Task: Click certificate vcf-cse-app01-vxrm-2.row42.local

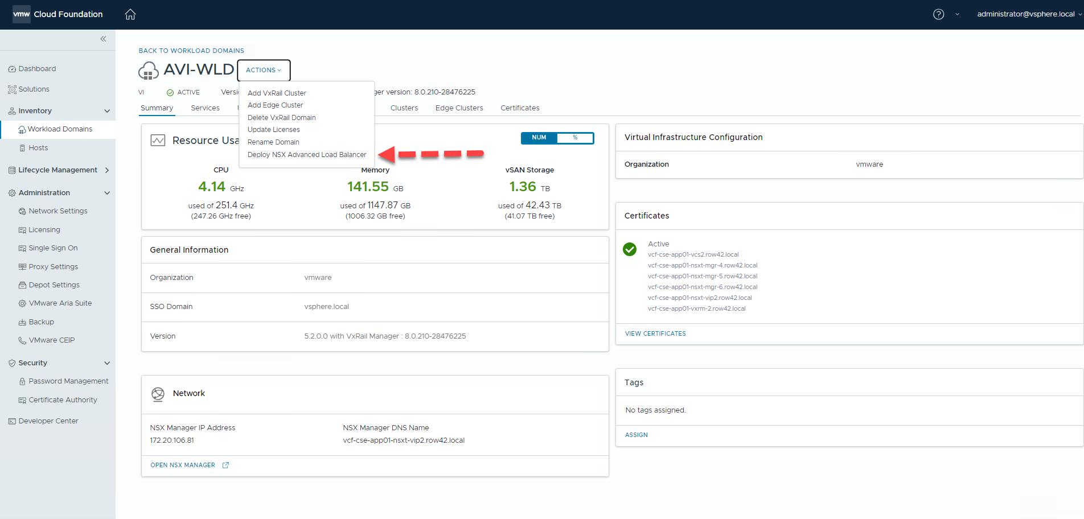Action: [696, 309]
